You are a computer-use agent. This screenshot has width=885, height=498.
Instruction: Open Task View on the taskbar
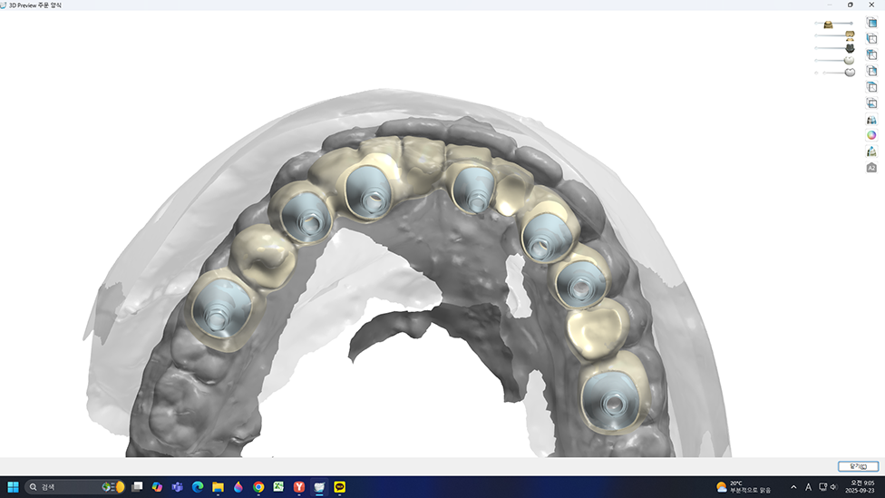tap(137, 487)
